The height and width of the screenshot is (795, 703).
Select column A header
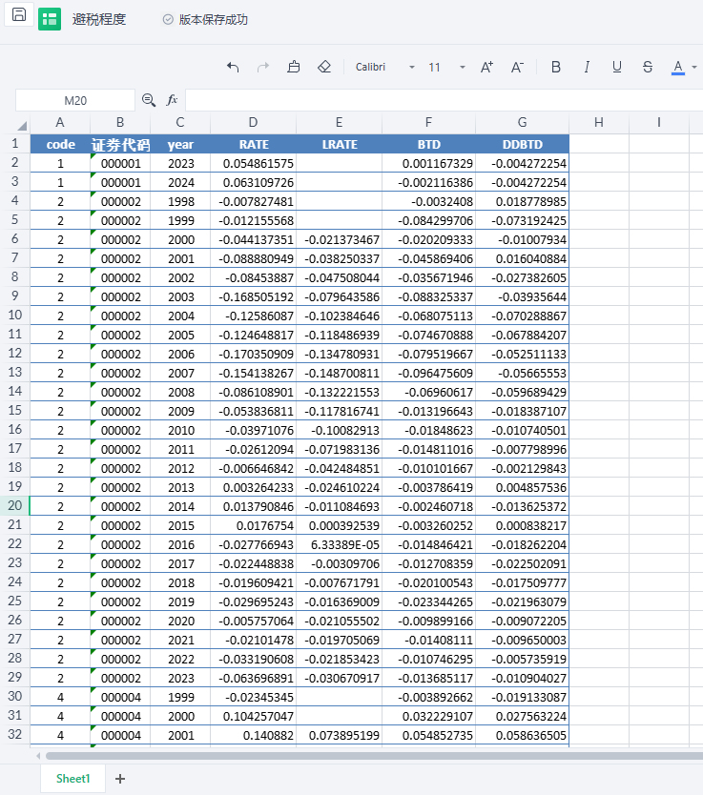point(60,122)
